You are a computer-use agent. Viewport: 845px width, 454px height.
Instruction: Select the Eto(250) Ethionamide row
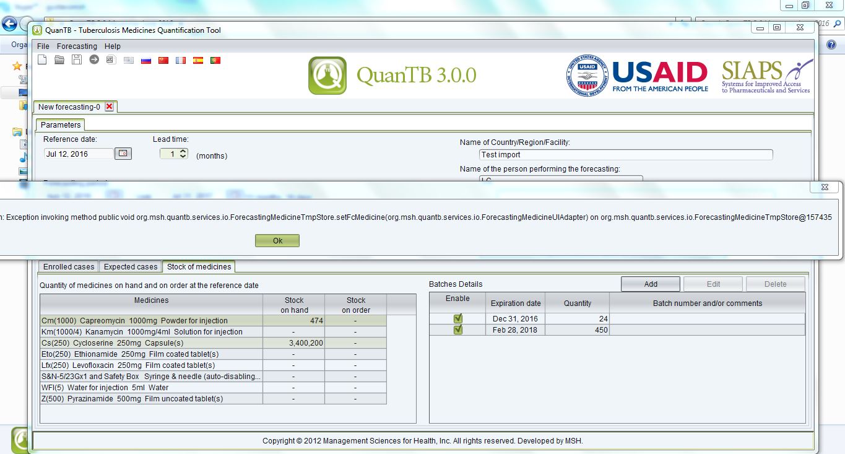[214, 354]
